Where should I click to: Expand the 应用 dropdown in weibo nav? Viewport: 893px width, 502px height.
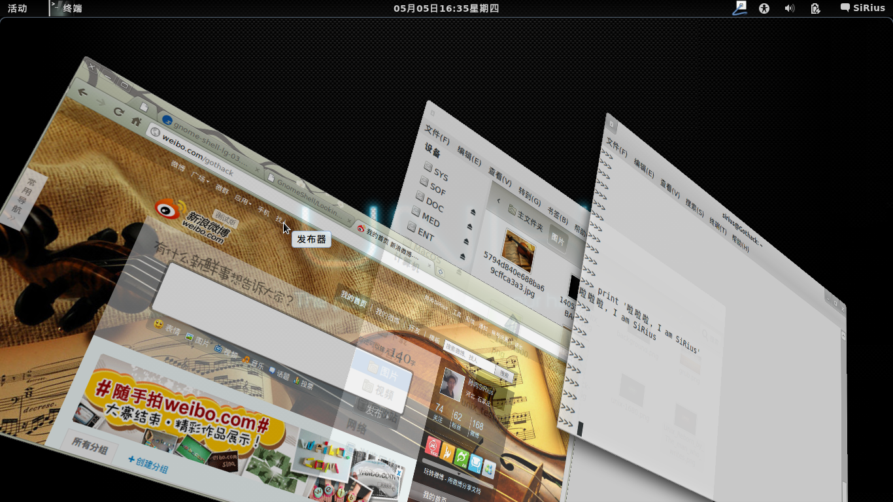243,199
